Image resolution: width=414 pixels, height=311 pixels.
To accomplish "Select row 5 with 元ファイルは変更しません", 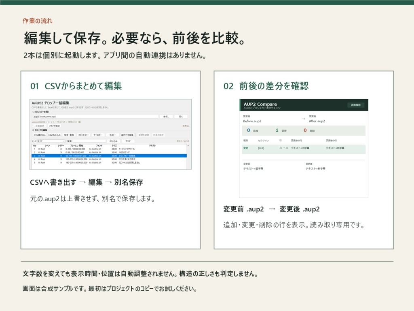I will (109, 163).
